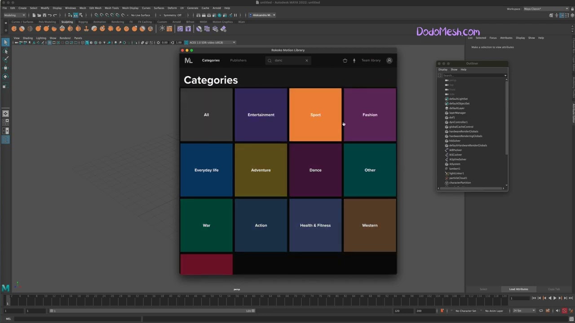575x323 pixels.
Task: Go to end of playback range
Action: pos(571,298)
